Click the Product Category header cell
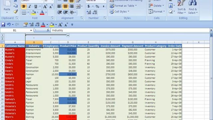The width and height of the screenshot is (213, 120). 155,46
